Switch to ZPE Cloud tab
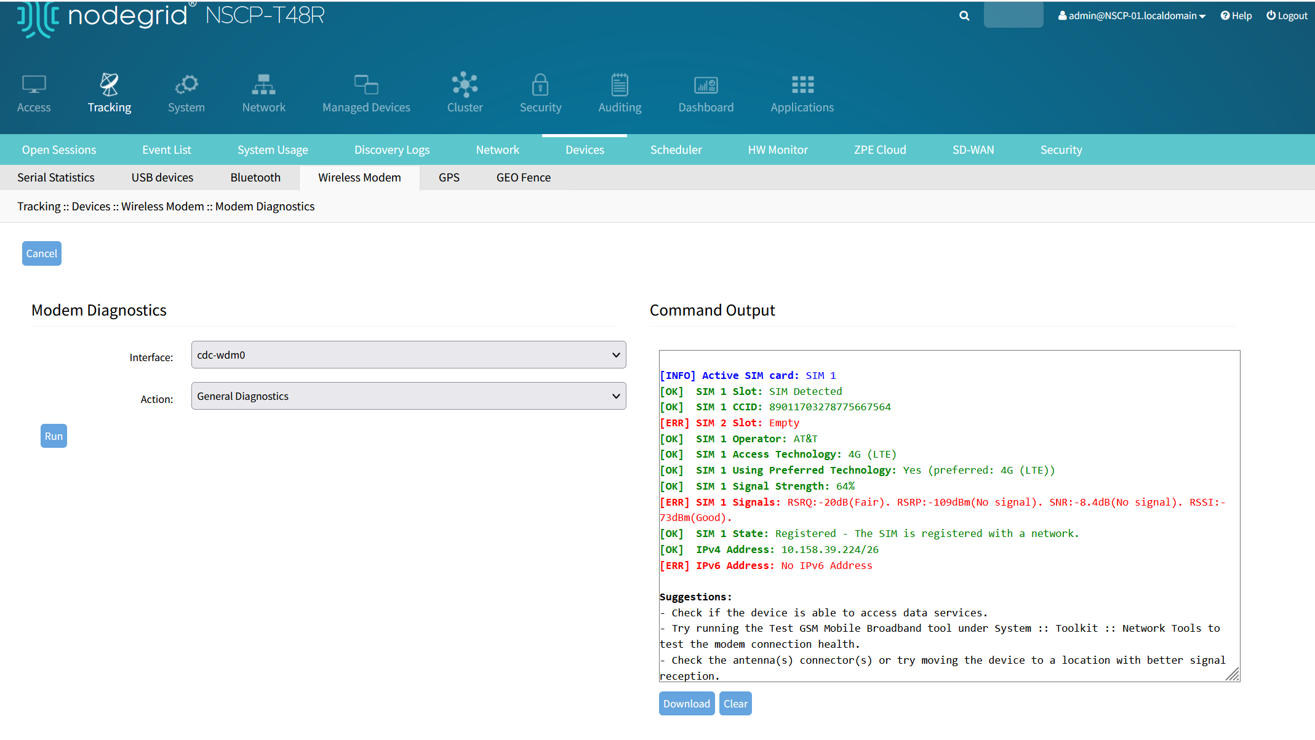The height and width of the screenshot is (740, 1315). coord(880,149)
